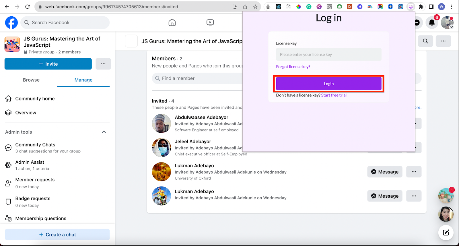
Task: Open Facebook notifications bell
Action: pos(432,23)
